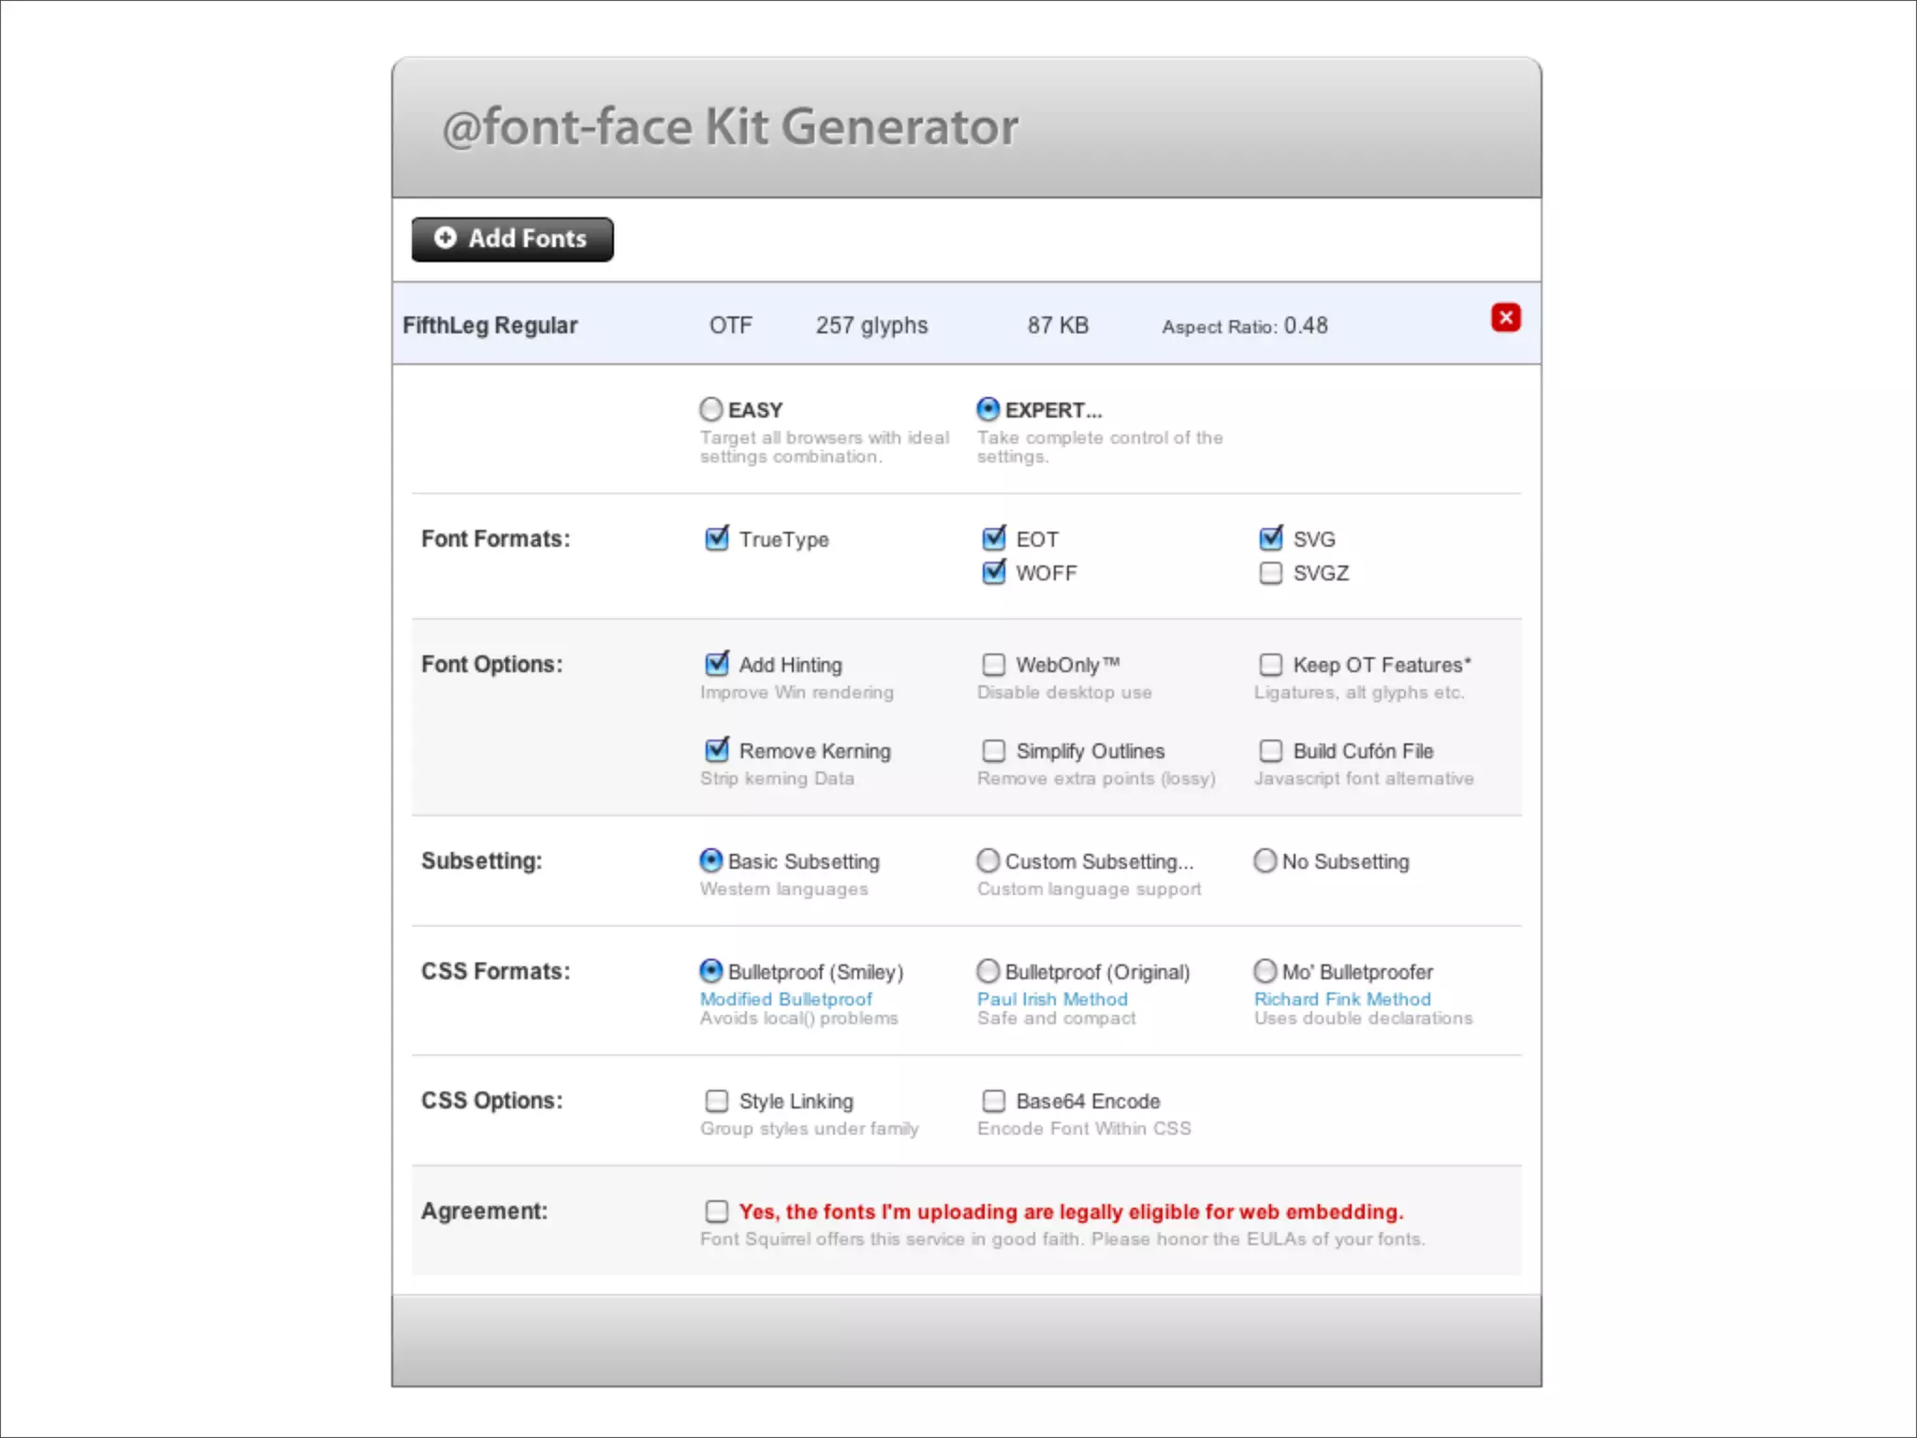Select No Subsetting radio button
Screen dimensions: 1917x1438
pos(1265,860)
